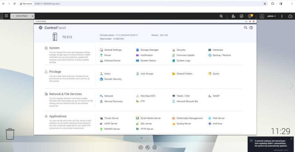
Task: Select the System category heading
Action: click(x=54, y=48)
